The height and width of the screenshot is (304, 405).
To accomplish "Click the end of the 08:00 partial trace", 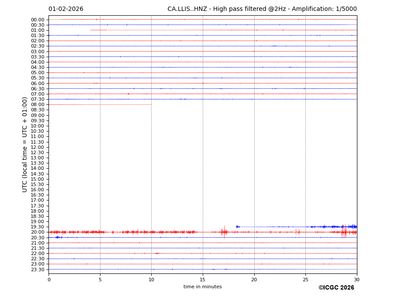I will click(x=151, y=104).
